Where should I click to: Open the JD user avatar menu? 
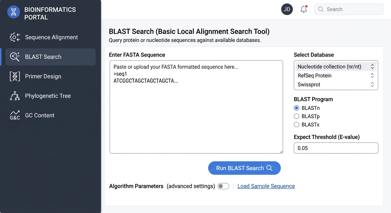tap(287, 9)
